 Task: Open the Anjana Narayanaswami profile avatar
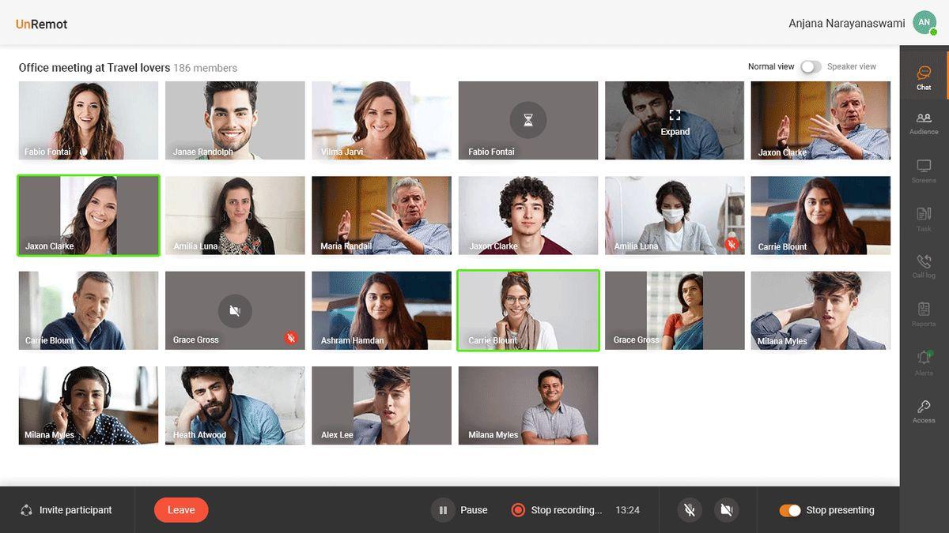click(924, 23)
